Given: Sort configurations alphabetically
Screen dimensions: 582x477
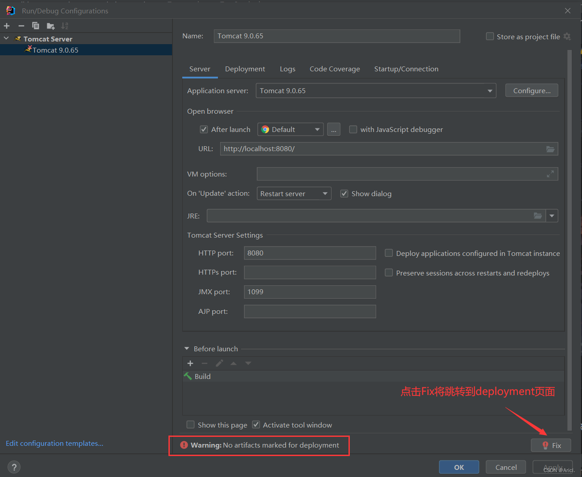Looking at the screenshot, I should [65, 26].
